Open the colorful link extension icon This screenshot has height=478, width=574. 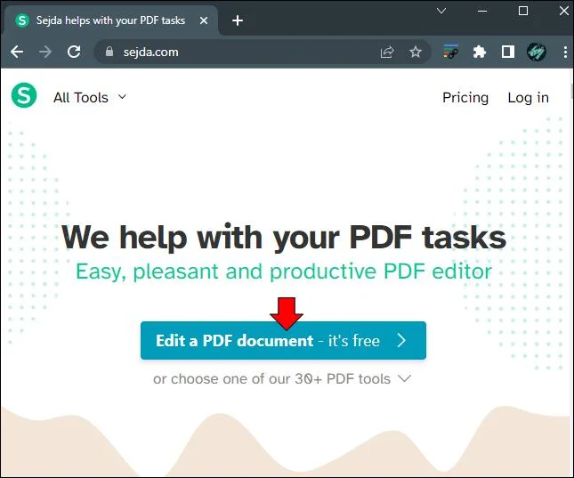tap(451, 52)
